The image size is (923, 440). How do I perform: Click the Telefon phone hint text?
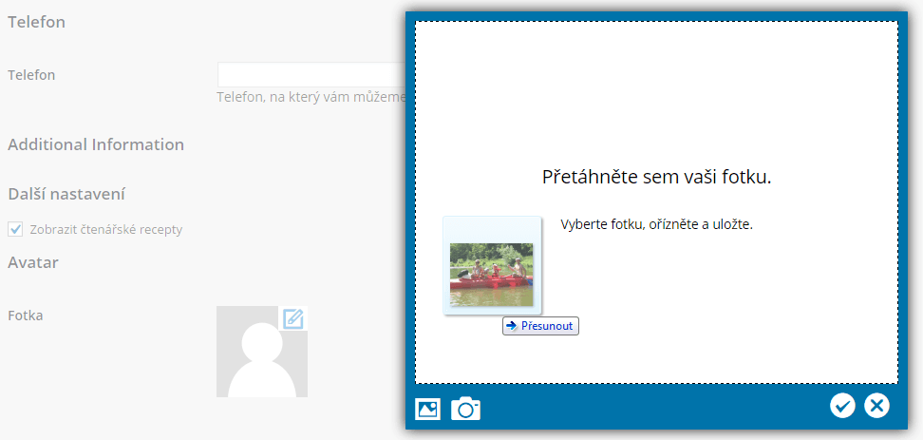[311, 97]
